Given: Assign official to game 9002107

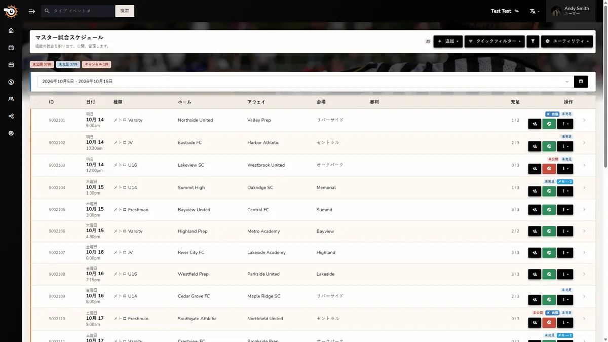Looking at the screenshot, I should [x=535, y=252].
